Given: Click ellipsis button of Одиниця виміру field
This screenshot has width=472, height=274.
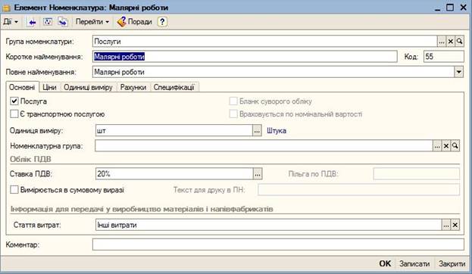Looking at the screenshot, I should pyautogui.click(x=257, y=131).
